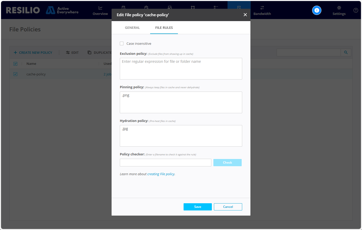
Task: Focus the Exclusion policy text area
Action: pyautogui.click(x=181, y=69)
